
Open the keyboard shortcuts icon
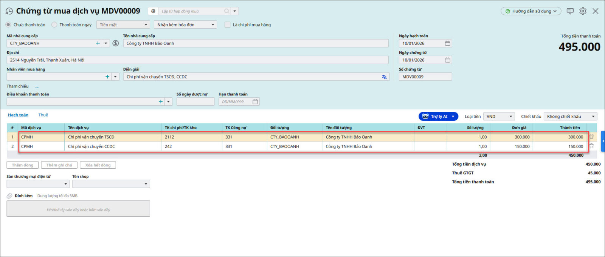tap(570, 11)
